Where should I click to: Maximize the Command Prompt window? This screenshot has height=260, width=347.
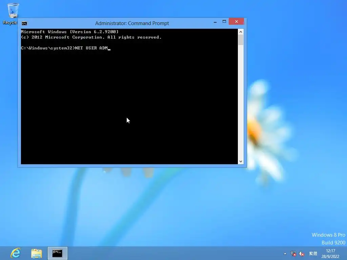point(224,21)
